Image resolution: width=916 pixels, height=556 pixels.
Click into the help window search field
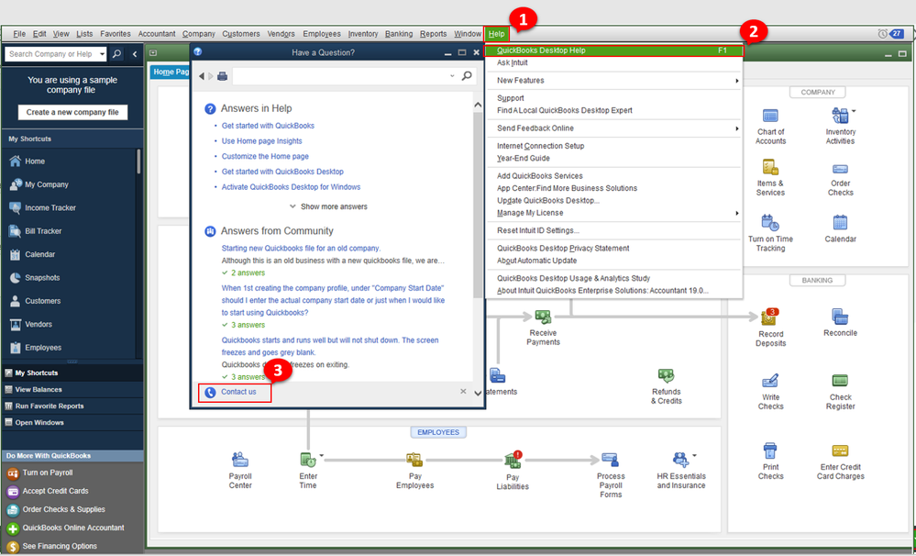(x=344, y=76)
